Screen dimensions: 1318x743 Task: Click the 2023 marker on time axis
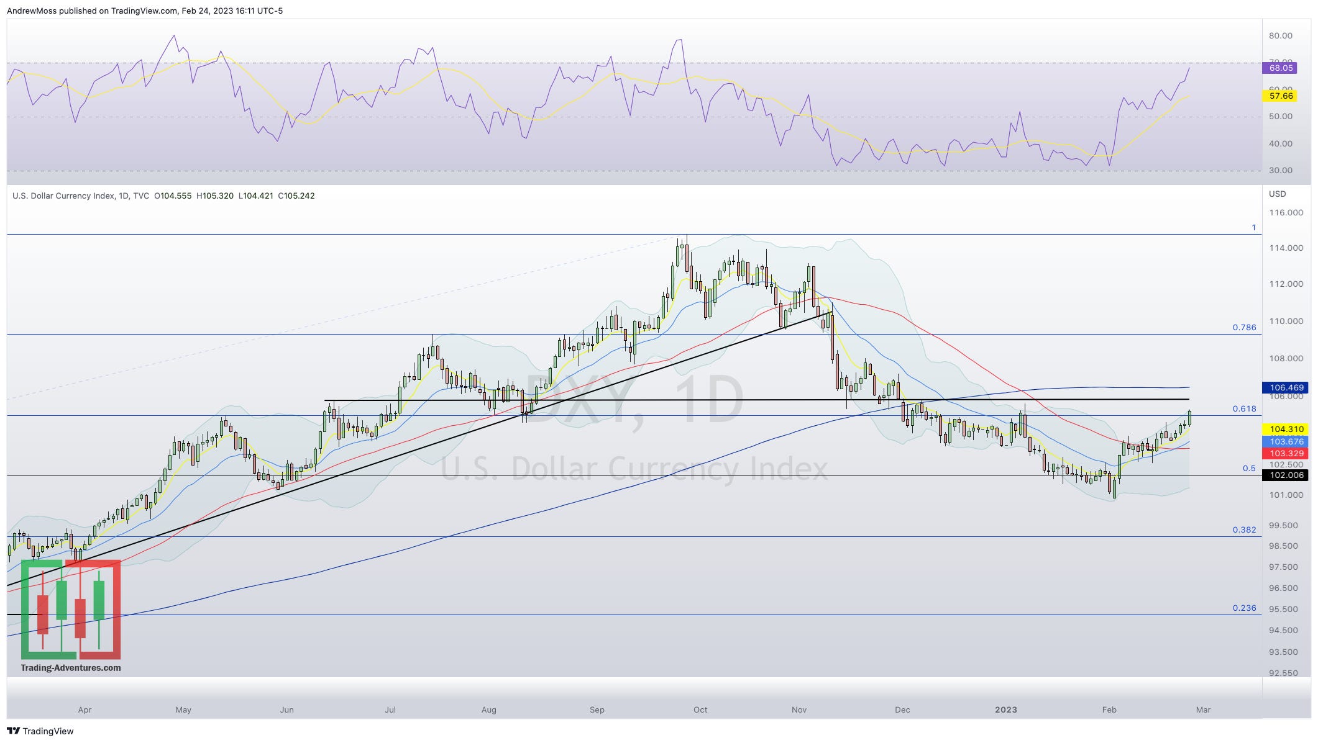(1005, 709)
